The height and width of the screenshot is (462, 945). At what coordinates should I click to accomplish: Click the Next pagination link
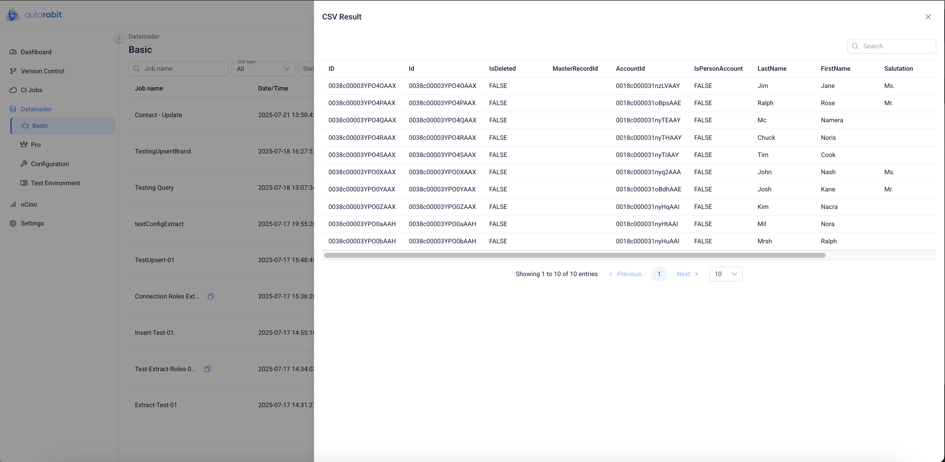point(687,274)
